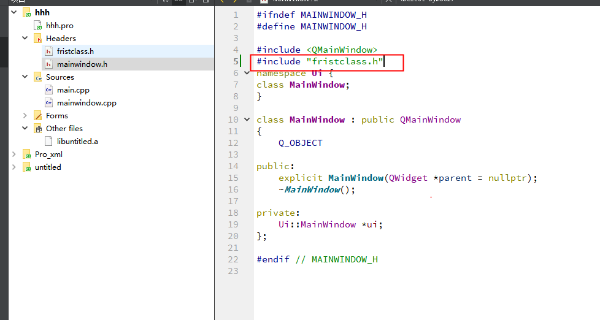Expand the Pro_xml project

point(14,154)
